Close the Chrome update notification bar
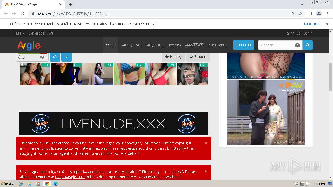Screen dimensions: 333x187 pyautogui.click(x=327, y=24)
